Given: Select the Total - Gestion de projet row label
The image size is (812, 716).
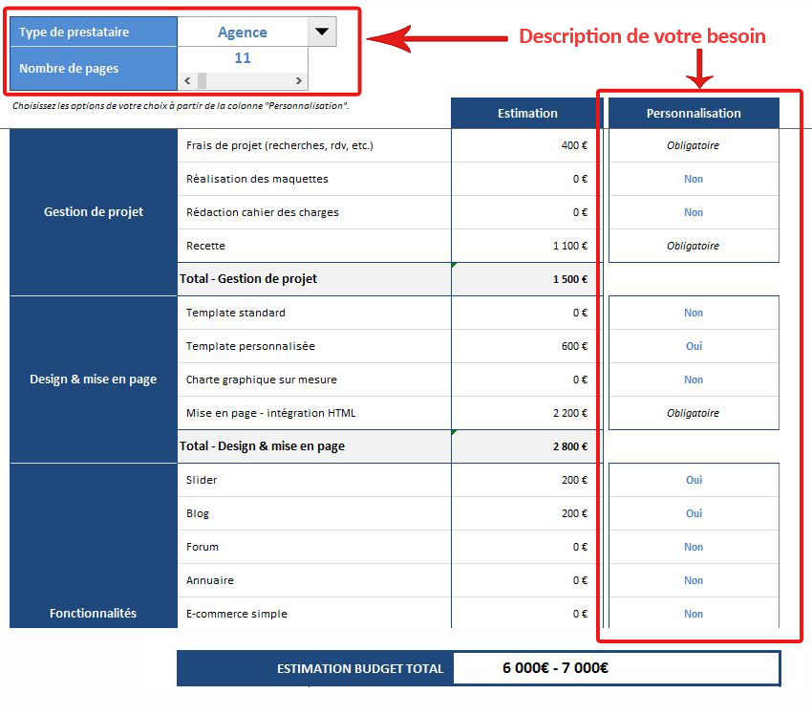Looking at the screenshot, I should pyautogui.click(x=248, y=279).
